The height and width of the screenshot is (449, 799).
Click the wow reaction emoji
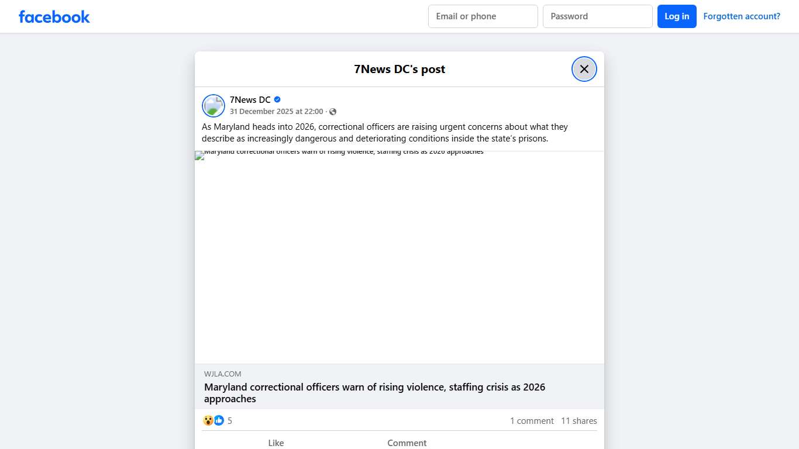tap(208, 420)
